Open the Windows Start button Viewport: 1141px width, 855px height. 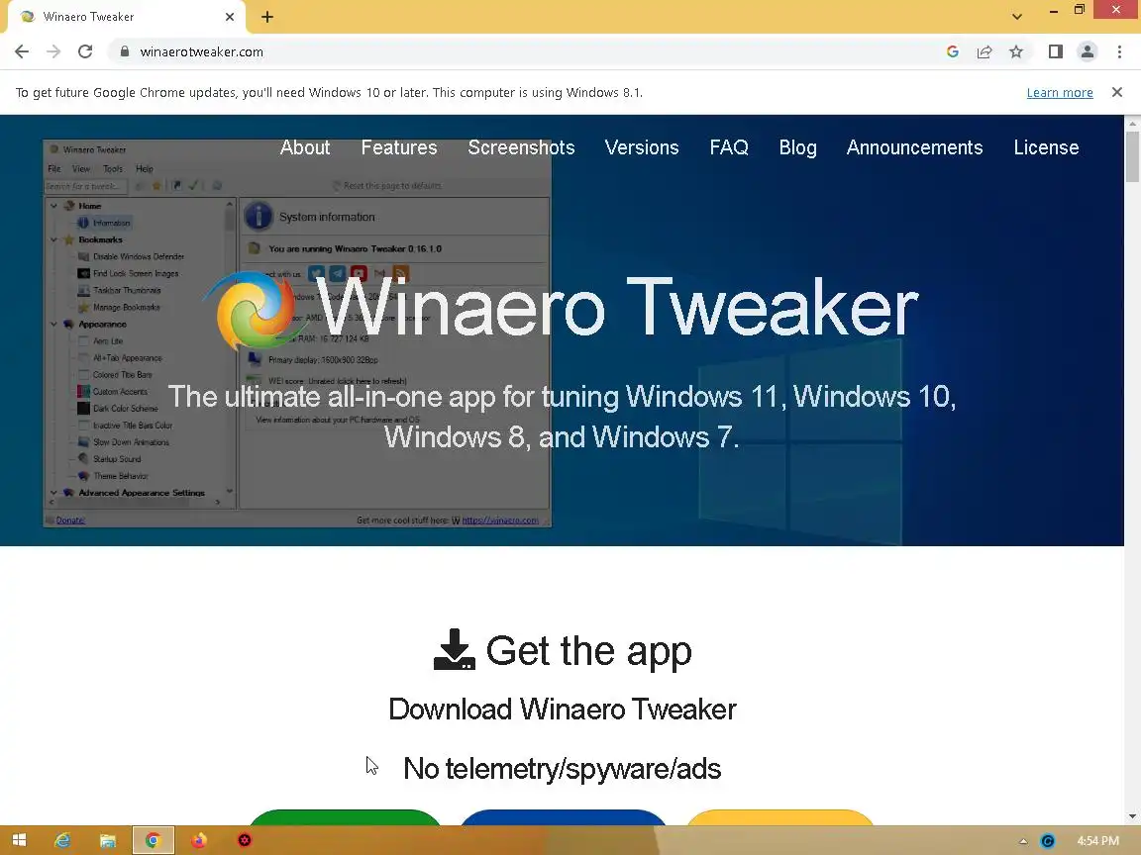20,840
